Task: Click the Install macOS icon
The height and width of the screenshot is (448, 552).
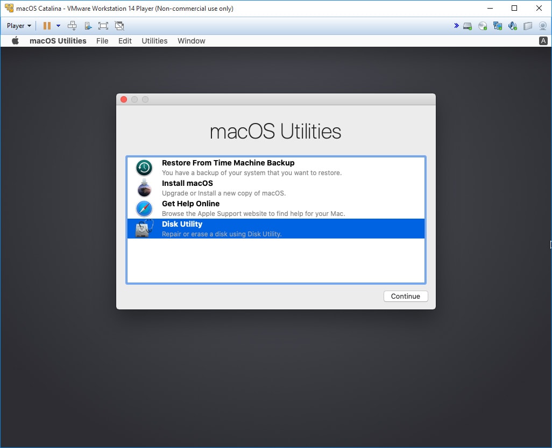Action: [x=144, y=187]
